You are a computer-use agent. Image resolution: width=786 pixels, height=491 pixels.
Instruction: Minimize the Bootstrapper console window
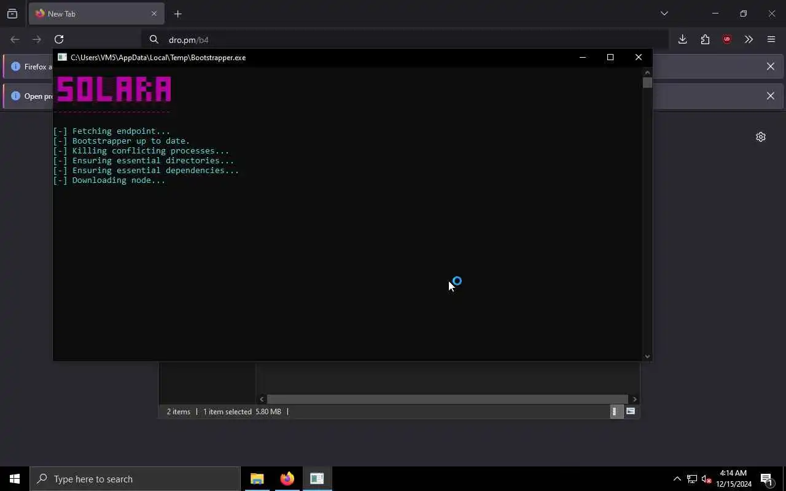[x=582, y=57]
